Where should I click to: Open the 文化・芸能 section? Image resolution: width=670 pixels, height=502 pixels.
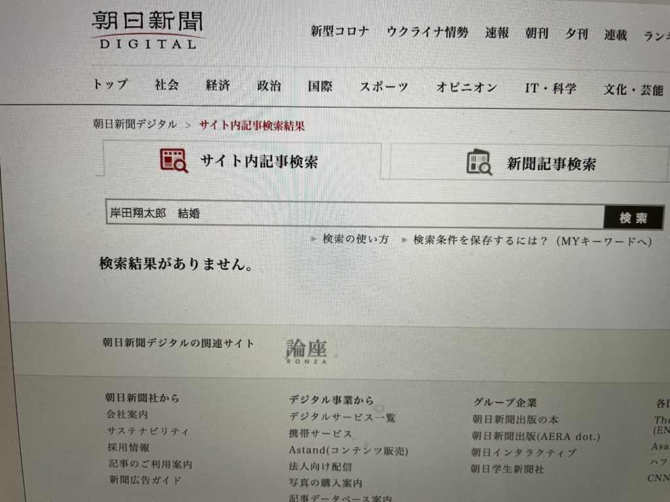[x=633, y=90]
